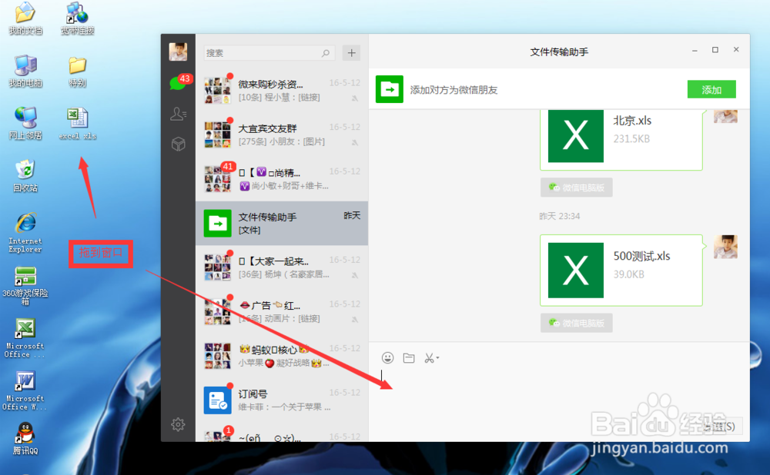
Task: Select 360游戏保险箱 desktop icon
Action: pyautogui.click(x=25, y=286)
